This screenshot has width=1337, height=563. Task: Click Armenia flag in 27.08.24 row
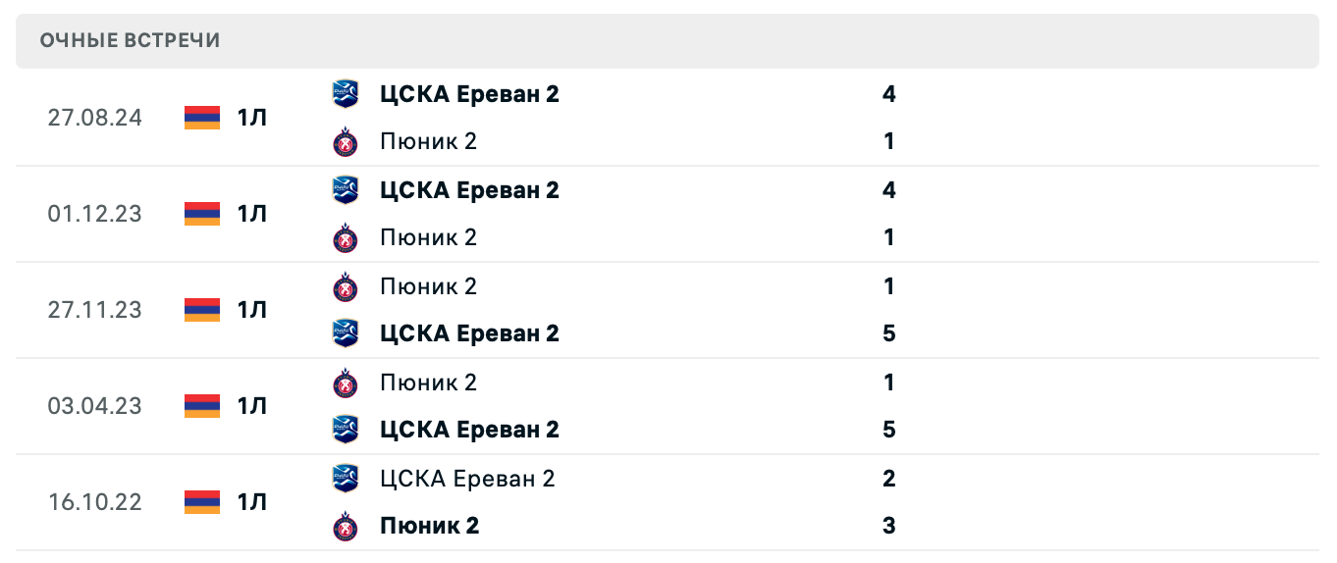(x=202, y=118)
